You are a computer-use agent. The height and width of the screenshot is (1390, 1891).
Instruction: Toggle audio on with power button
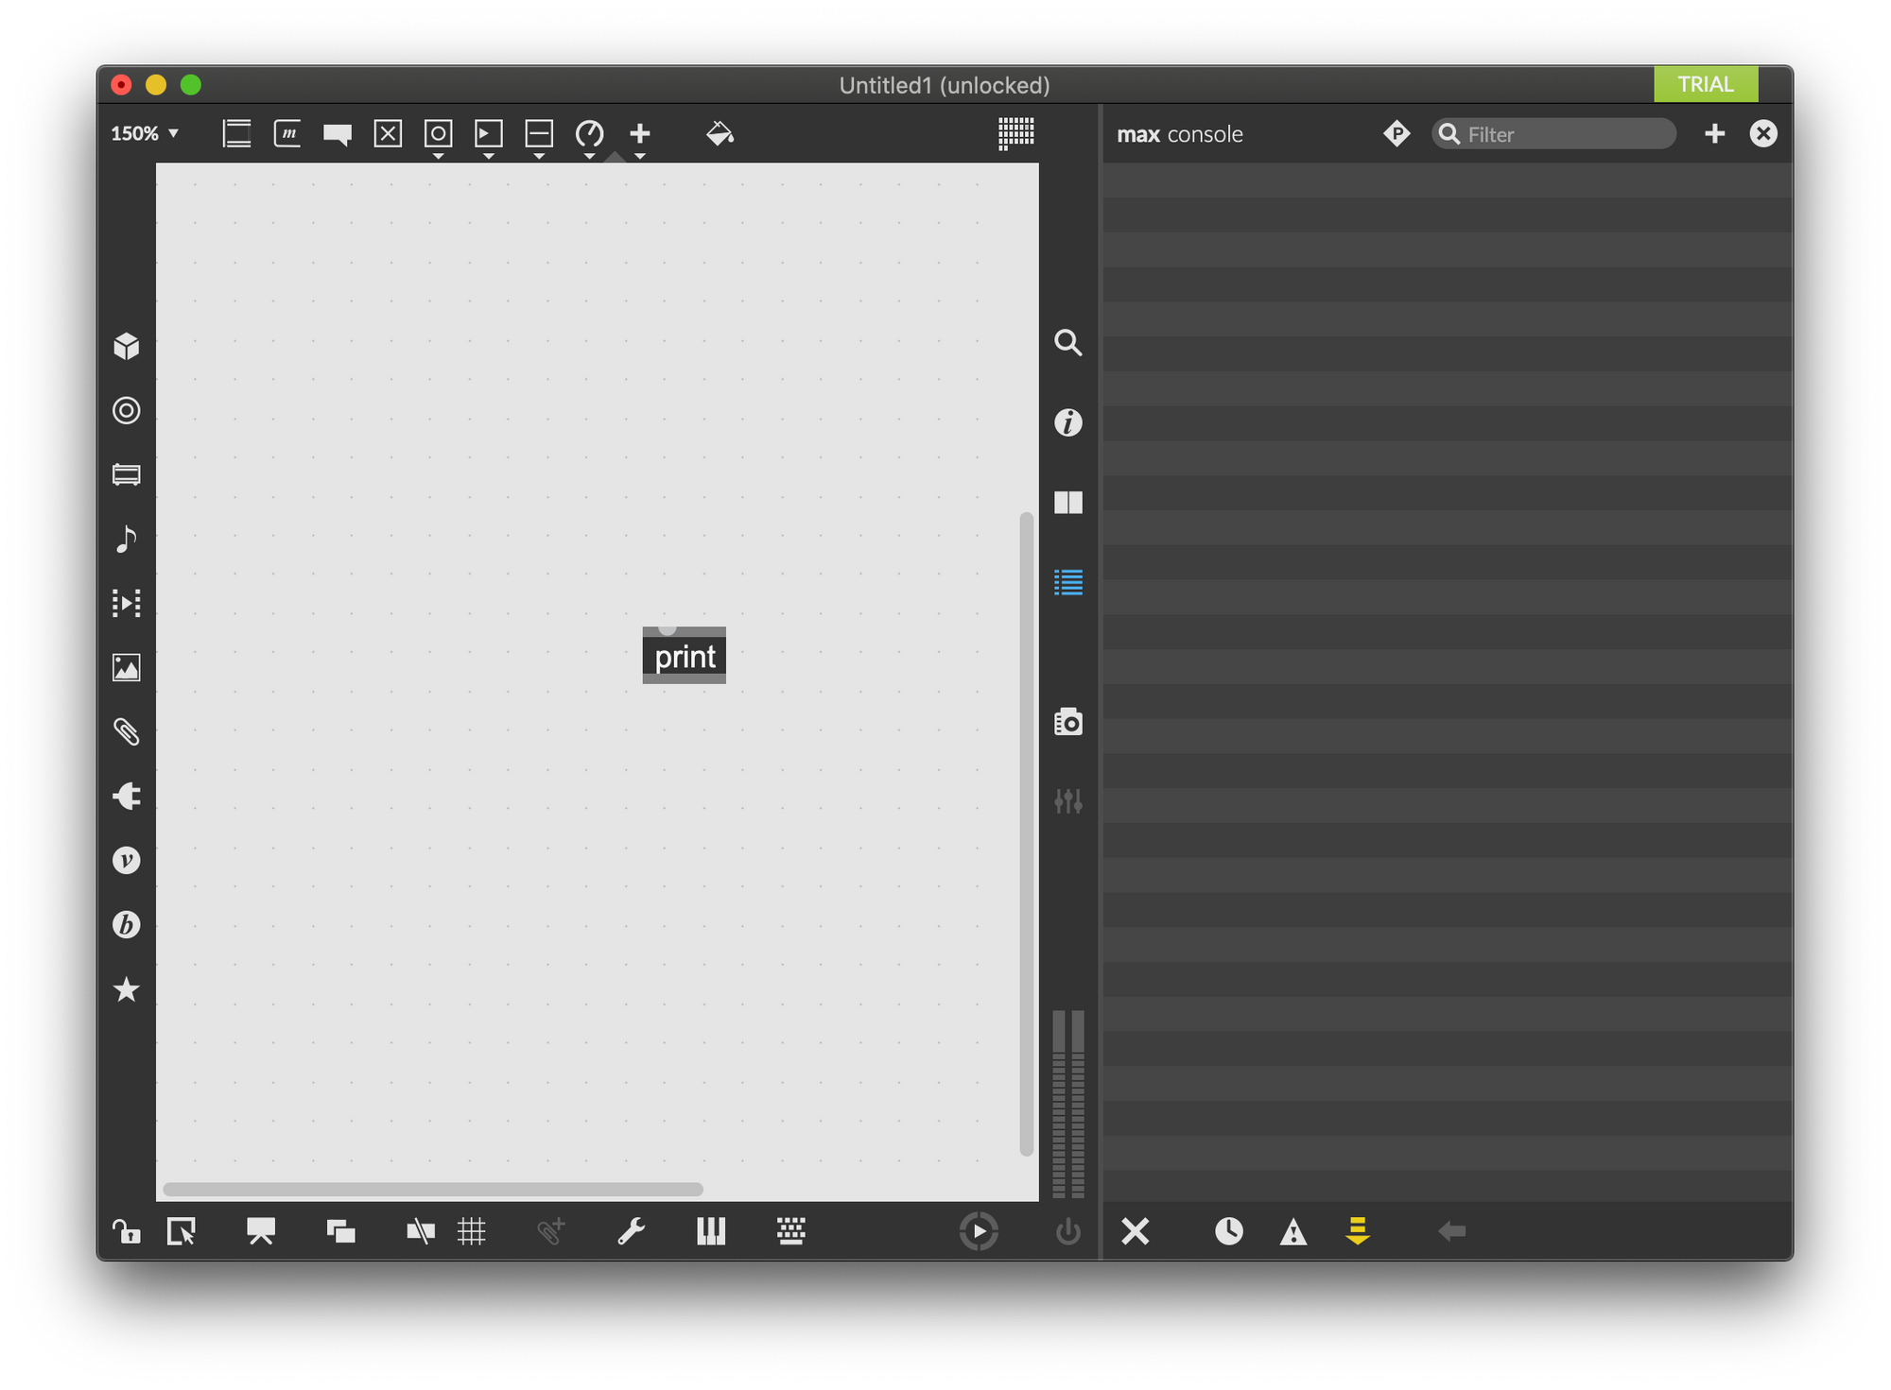1067,1231
